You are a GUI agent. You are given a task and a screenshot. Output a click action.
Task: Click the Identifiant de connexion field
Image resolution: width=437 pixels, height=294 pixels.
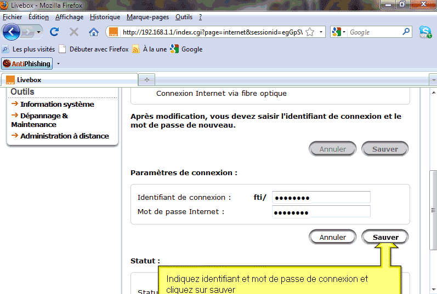[321, 198]
